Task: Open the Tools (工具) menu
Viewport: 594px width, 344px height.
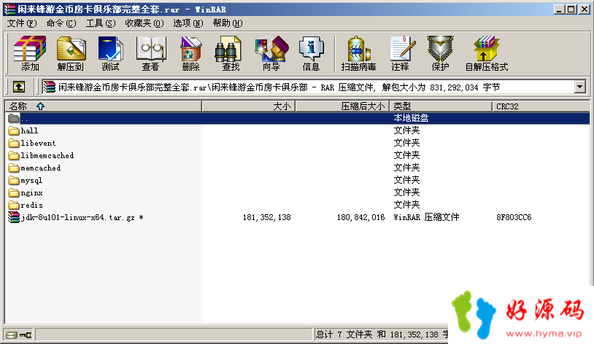Action: coord(101,23)
